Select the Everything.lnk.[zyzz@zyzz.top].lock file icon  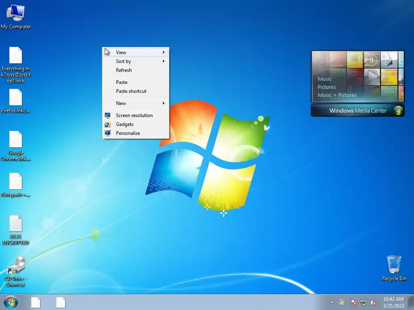coord(16,65)
